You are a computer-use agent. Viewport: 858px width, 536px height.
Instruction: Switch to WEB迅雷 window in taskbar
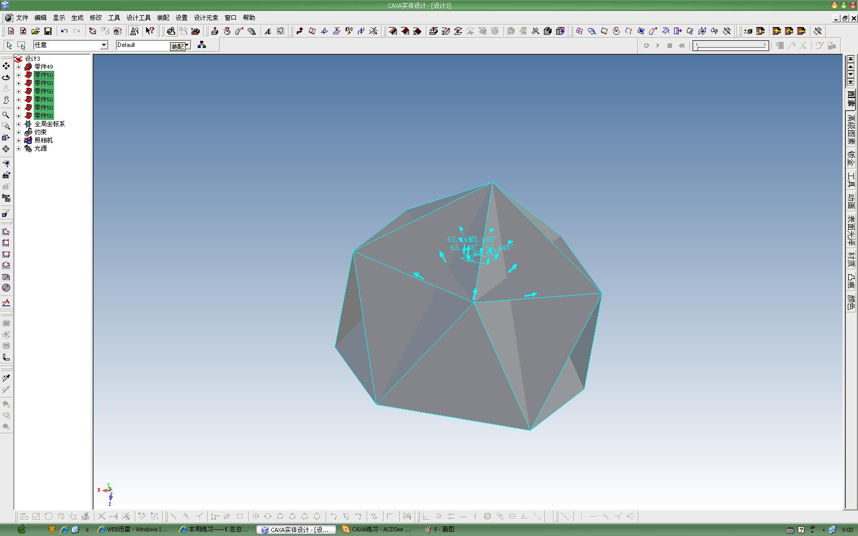coord(133,529)
